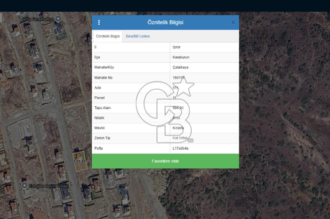Image resolution: width=330 pixels, height=219 pixels.
Task: Click the Nitelik row label
Action: (x=99, y=118)
